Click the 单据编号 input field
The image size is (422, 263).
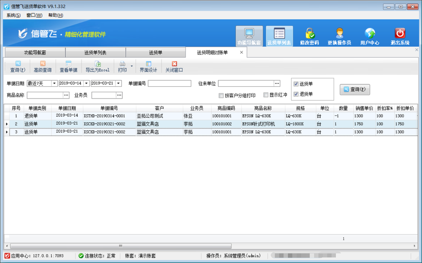point(169,84)
